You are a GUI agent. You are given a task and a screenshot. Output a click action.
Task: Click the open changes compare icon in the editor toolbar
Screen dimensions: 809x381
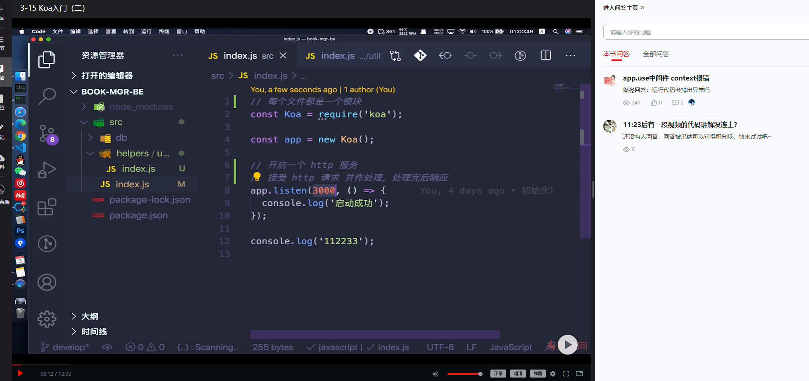395,56
